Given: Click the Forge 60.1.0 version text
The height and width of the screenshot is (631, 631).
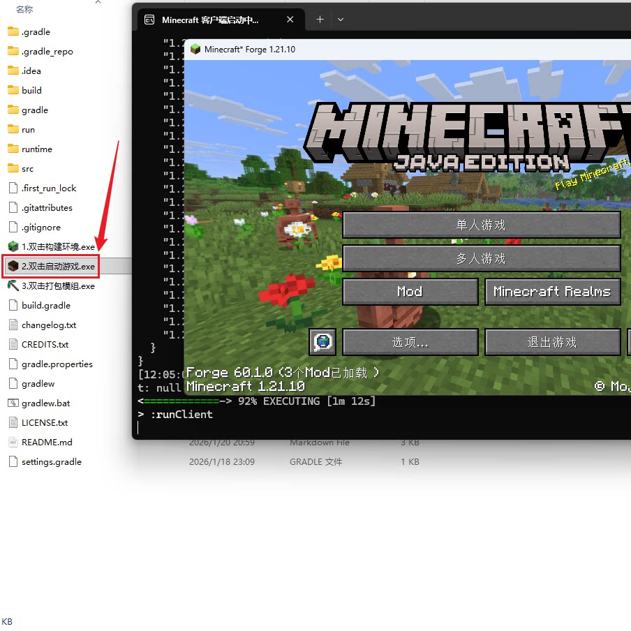Looking at the screenshot, I should [x=283, y=373].
